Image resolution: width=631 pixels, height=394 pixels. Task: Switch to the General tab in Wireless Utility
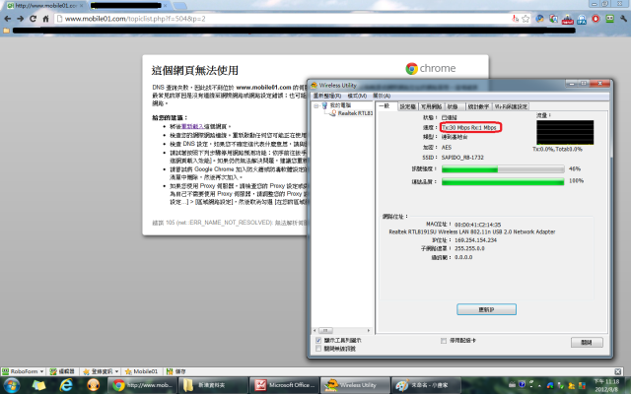386,106
